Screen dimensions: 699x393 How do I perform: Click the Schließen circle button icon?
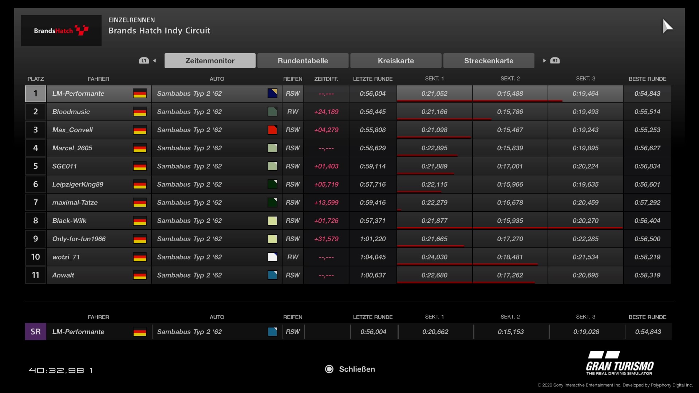point(329,369)
